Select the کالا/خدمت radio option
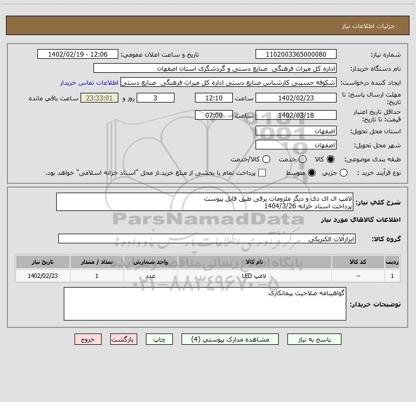The image size is (416, 402). (x=266, y=159)
